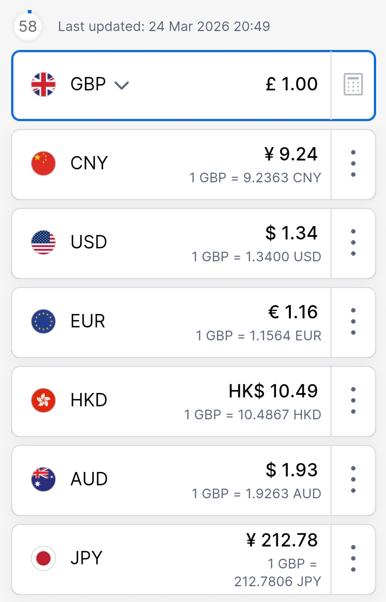Expand the GBP currency dropdown chevron
The image size is (386, 602).
point(122,85)
